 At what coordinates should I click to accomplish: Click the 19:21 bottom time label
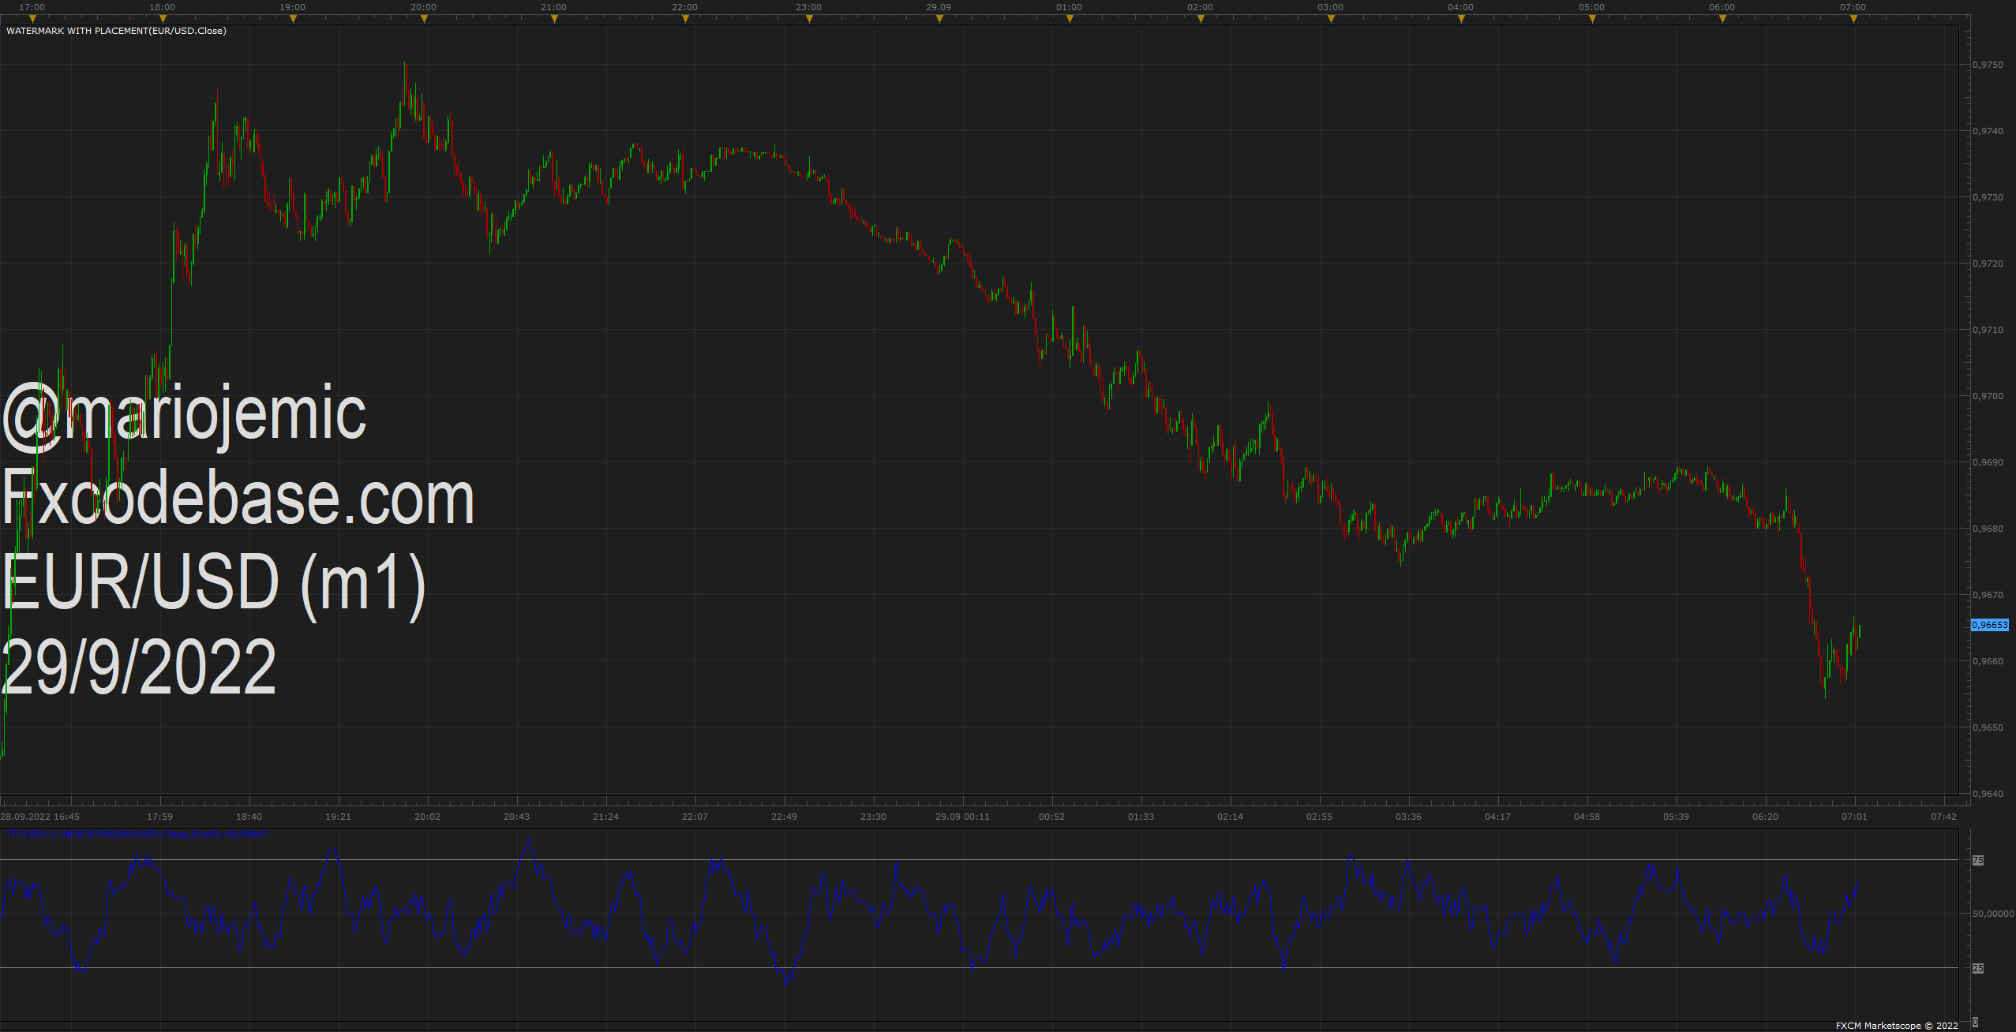(x=339, y=817)
